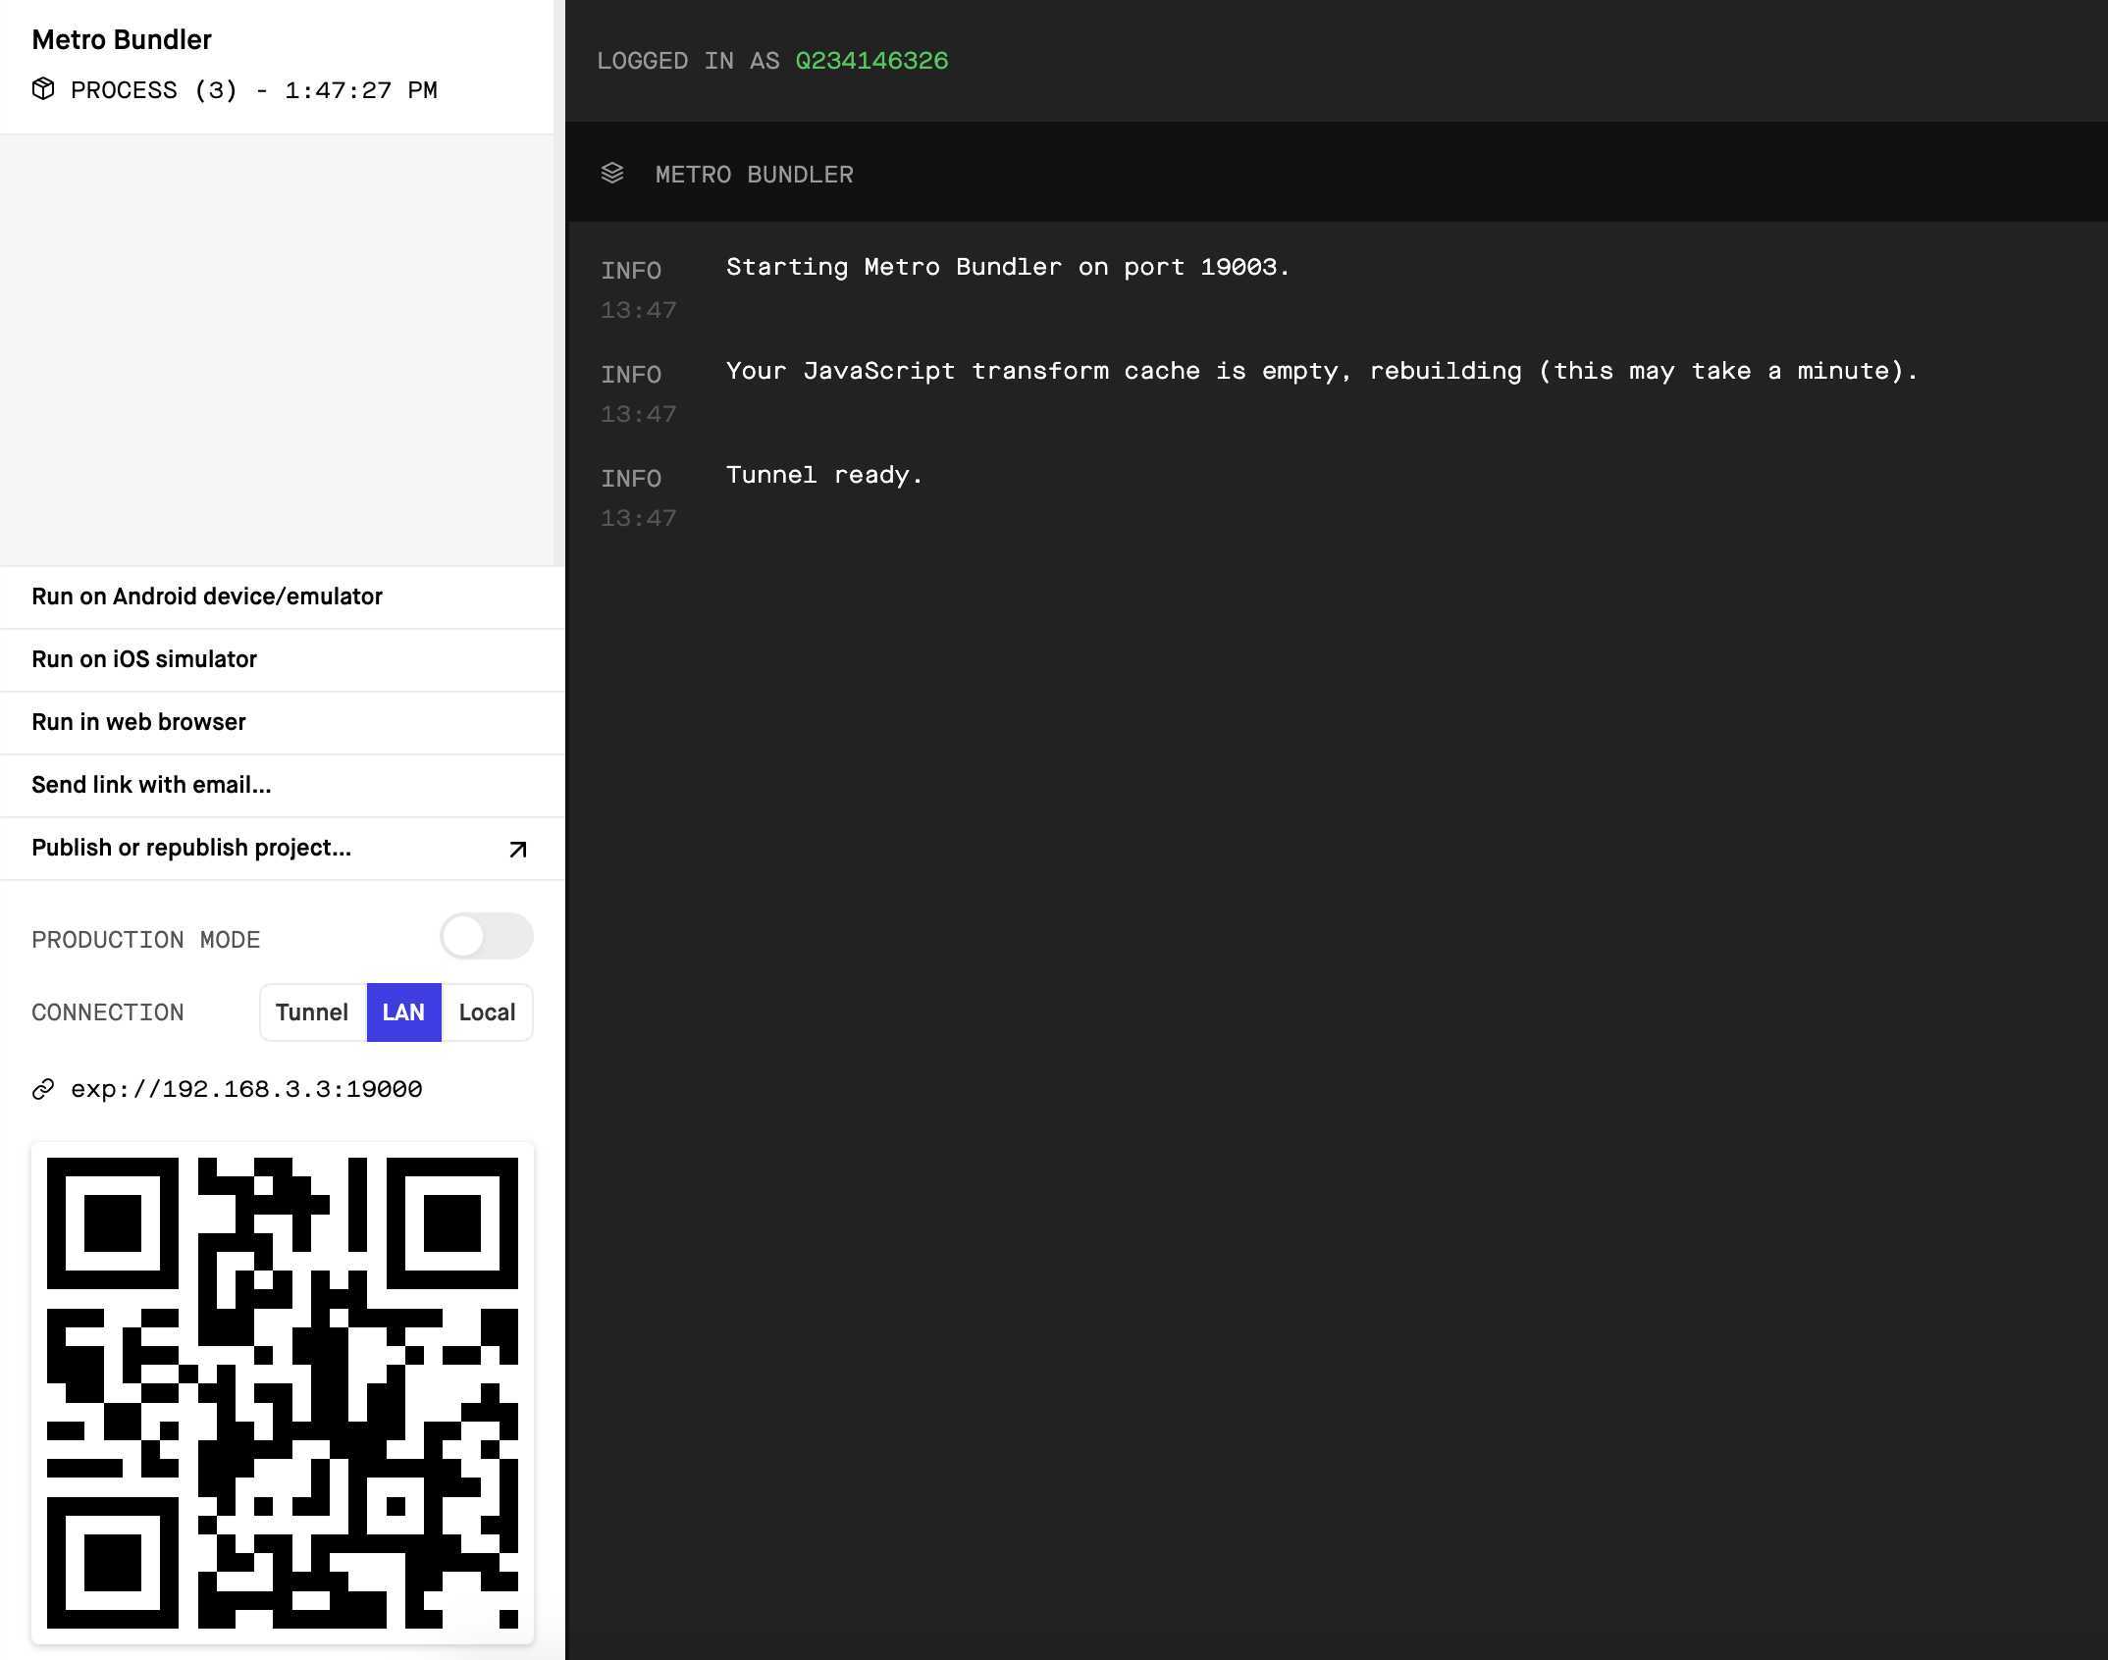Click the username Q234146326 link
The height and width of the screenshot is (1660, 2108).
(x=871, y=61)
